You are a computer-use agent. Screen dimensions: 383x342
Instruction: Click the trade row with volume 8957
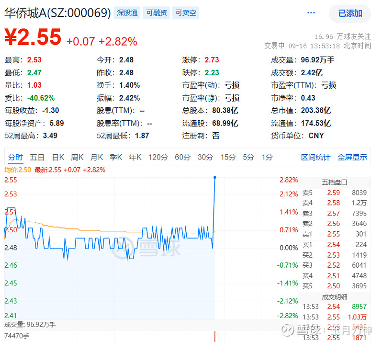click(x=334, y=307)
